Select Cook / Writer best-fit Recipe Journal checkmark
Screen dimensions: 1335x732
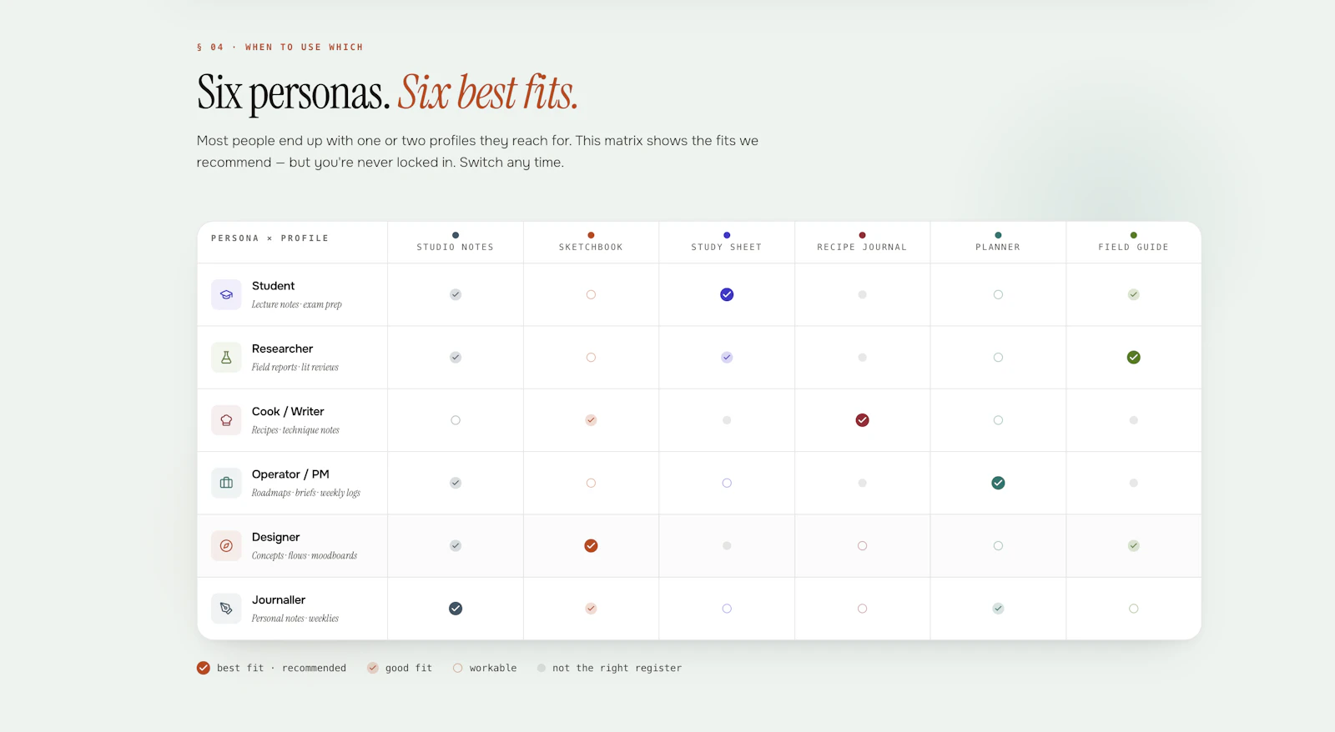tap(862, 420)
